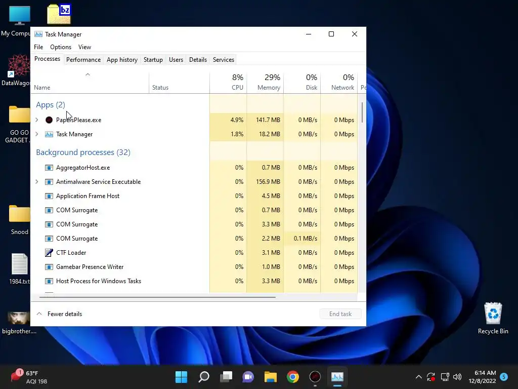Click the Antimalware Service Executable icon
The height and width of the screenshot is (389, 518).
[x=49, y=182]
